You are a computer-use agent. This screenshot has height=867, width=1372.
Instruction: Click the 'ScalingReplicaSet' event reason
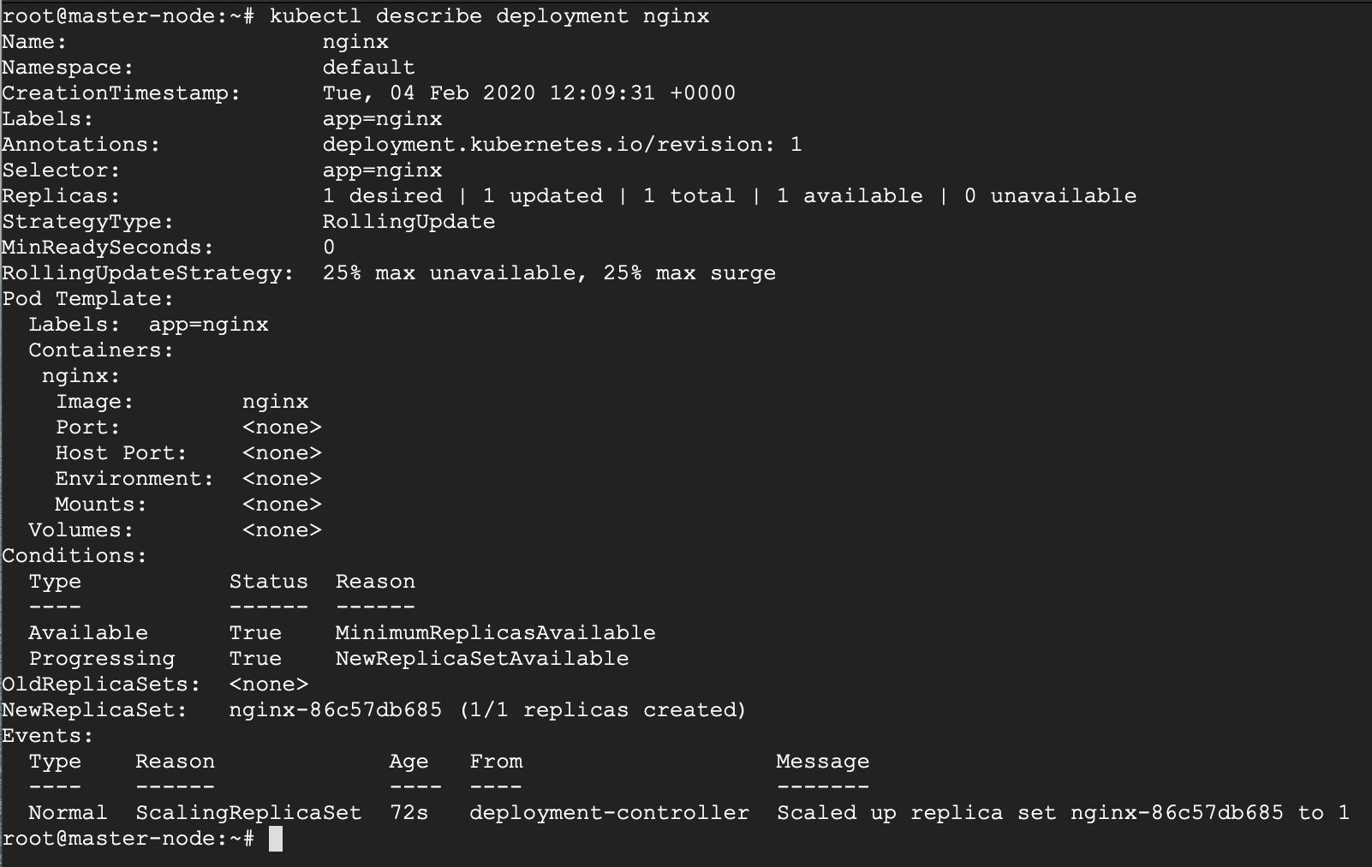[248, 813]
